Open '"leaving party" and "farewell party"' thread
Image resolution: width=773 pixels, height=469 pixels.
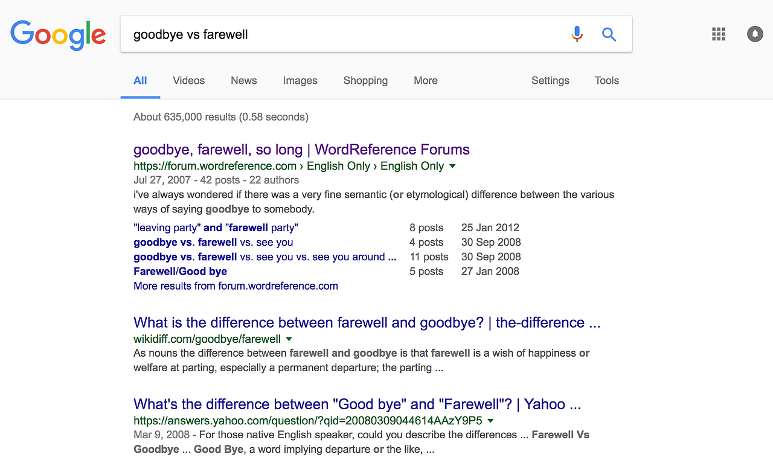pyautogui.click(x=216, y=228)
